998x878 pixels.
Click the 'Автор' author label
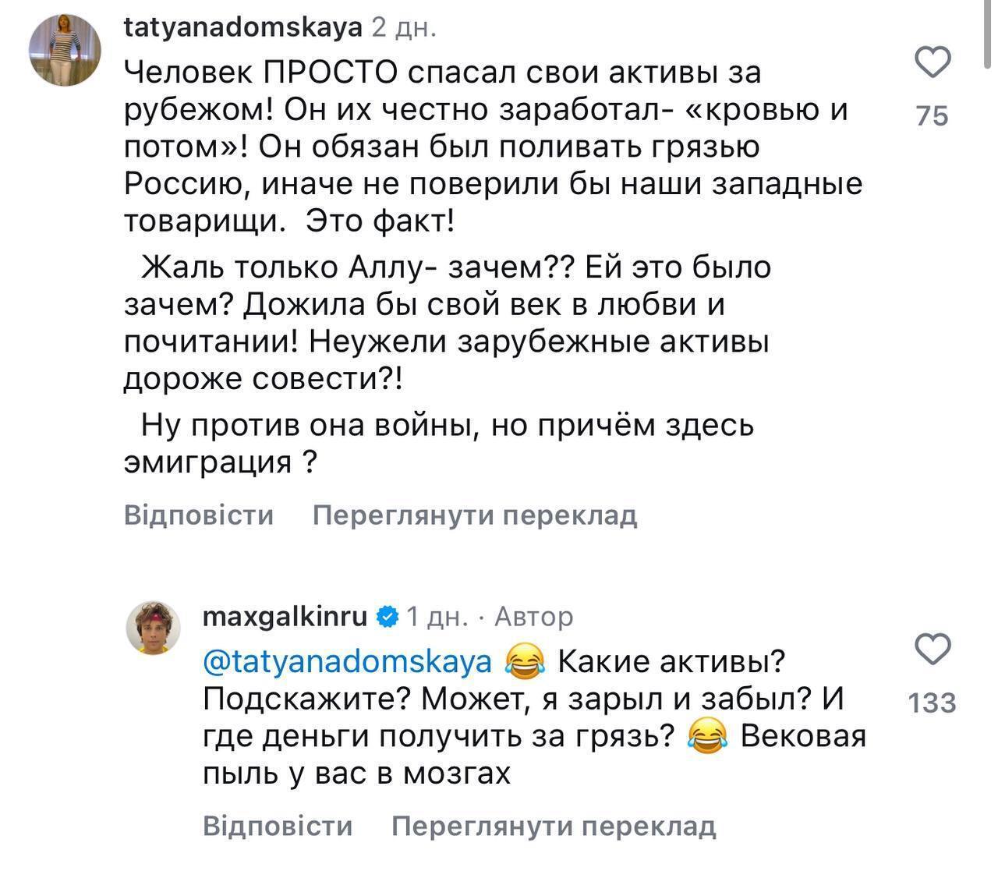[x=533, y=616]
